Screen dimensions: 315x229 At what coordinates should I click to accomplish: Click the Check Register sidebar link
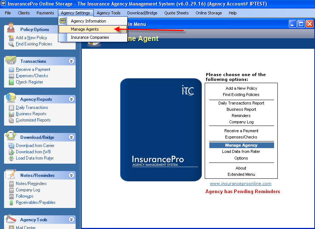[30, 82]
